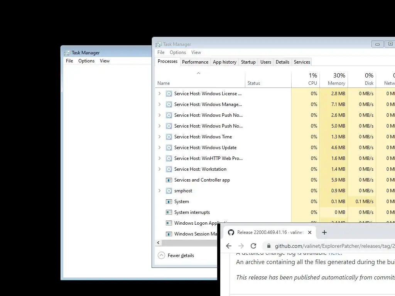Open Options menu in front Task Manager
Viewport: 395px width, 296px height.
pyautogui.click(x=178, y=52)
